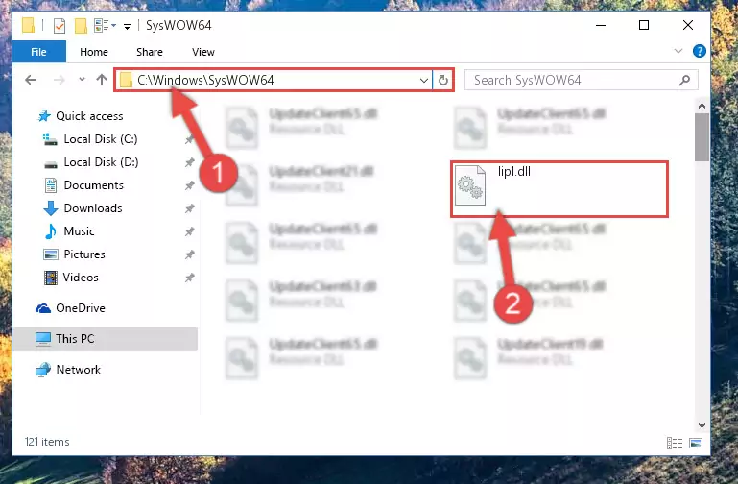Open Downloads in navigation pane

click(x=93, y=208)
